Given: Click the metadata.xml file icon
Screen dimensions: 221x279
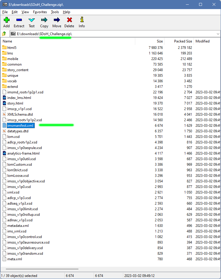Looking at the screenshot, I should [4, 226].
